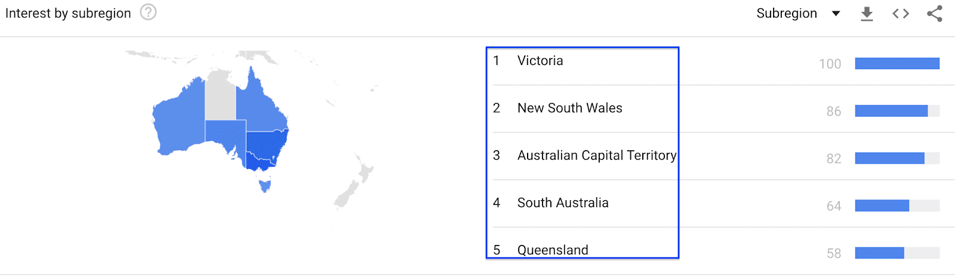Screen dimensions: 955x280
Task: Click Tasmania on the map
Action: point(265,186)
